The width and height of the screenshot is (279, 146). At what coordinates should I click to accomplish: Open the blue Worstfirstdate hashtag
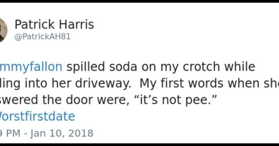[37, 116]
